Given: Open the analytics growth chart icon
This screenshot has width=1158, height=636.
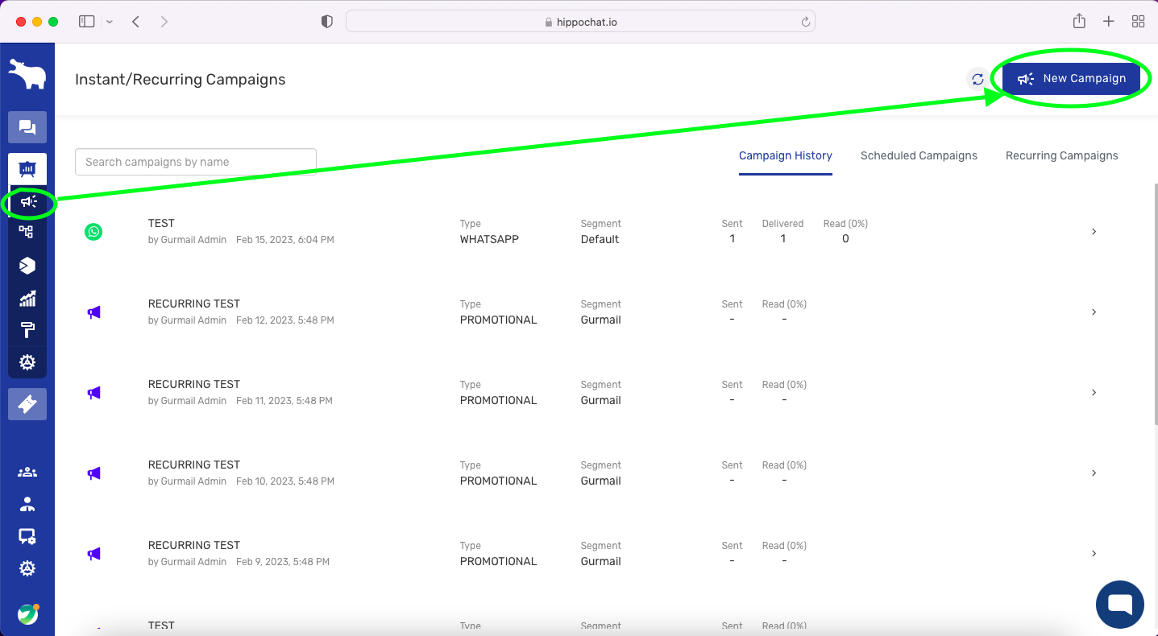Looking at the screenshot, I should [27, 299].
